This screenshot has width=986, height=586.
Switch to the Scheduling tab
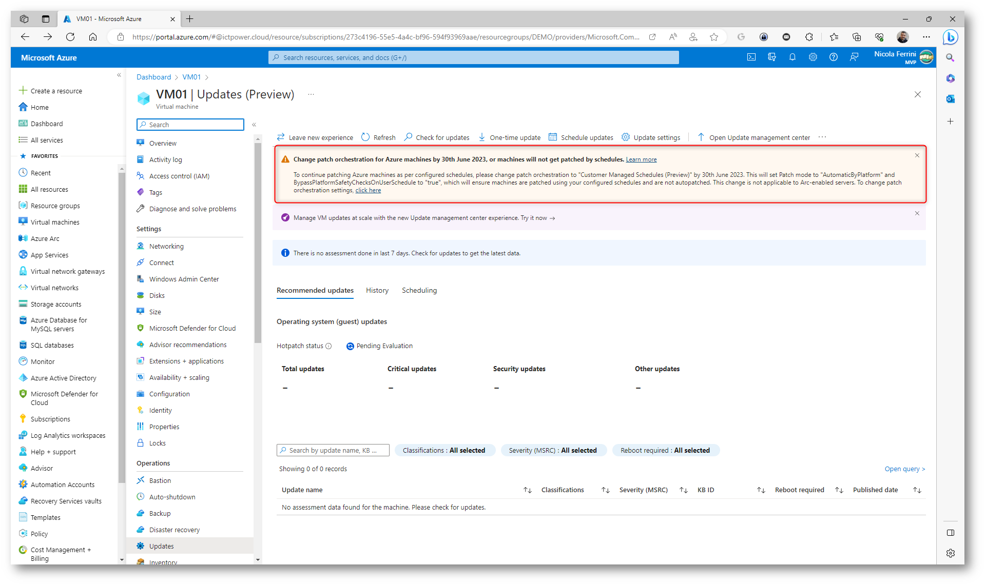(x=419, y=290)
